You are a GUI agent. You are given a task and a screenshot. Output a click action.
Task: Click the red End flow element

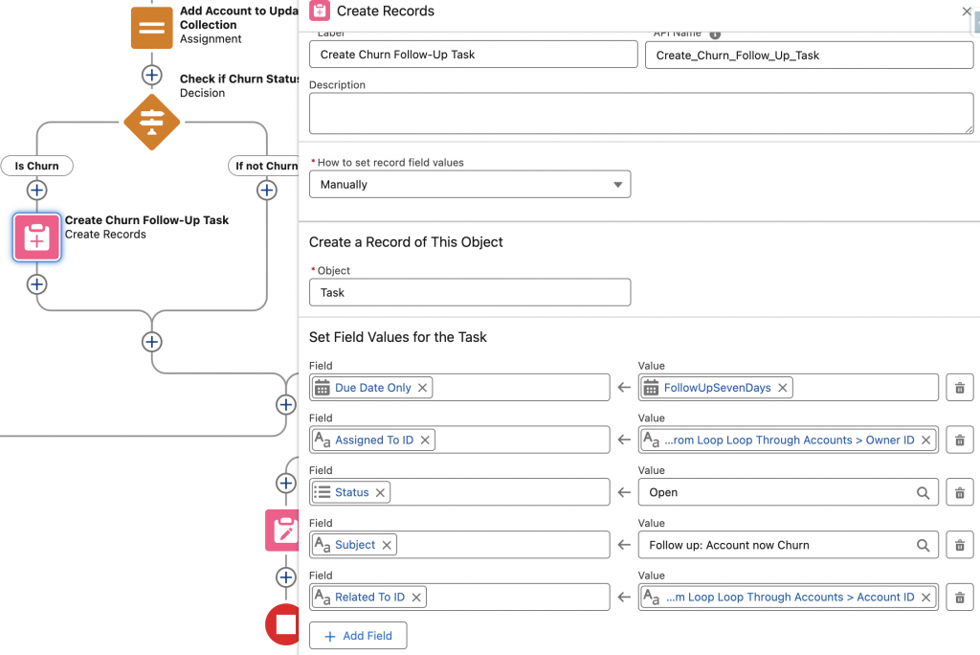[284, 625]
